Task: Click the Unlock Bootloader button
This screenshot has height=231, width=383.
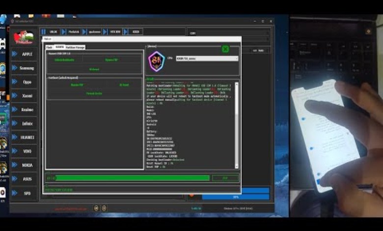Action: (64, 60)
